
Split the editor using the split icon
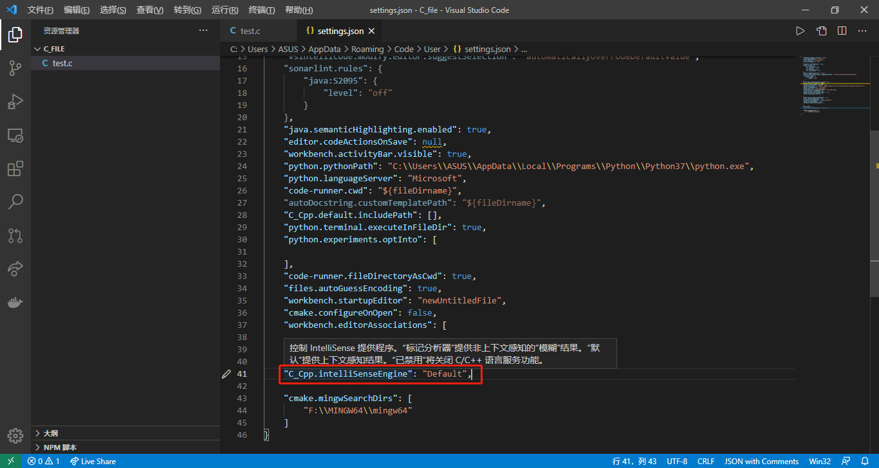844,30
